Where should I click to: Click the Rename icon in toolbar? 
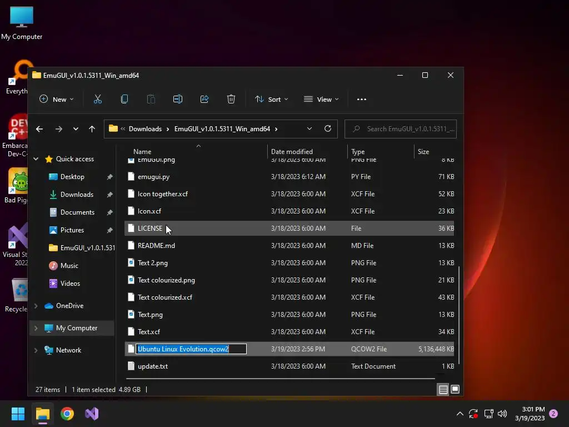(178, 99)
